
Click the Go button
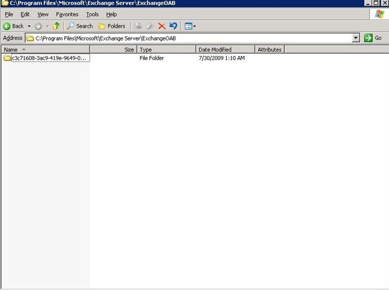(373, 38)
